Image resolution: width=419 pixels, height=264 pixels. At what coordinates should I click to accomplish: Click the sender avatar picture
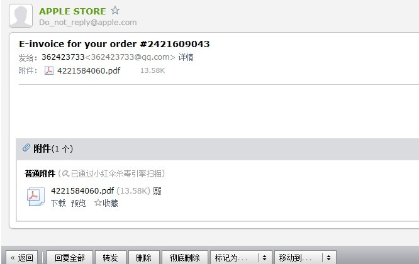tap(21, 16)
